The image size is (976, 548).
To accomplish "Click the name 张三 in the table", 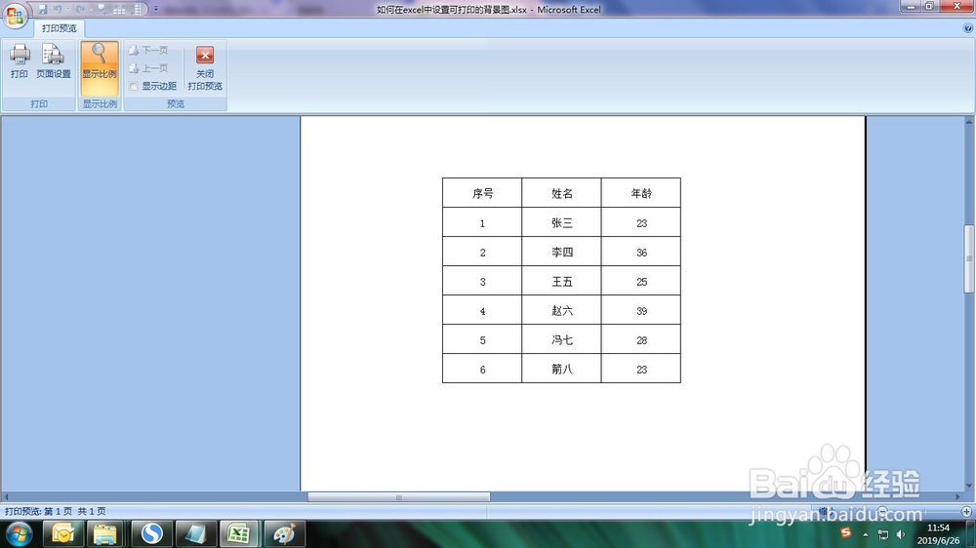I will [x=561, y=222].
